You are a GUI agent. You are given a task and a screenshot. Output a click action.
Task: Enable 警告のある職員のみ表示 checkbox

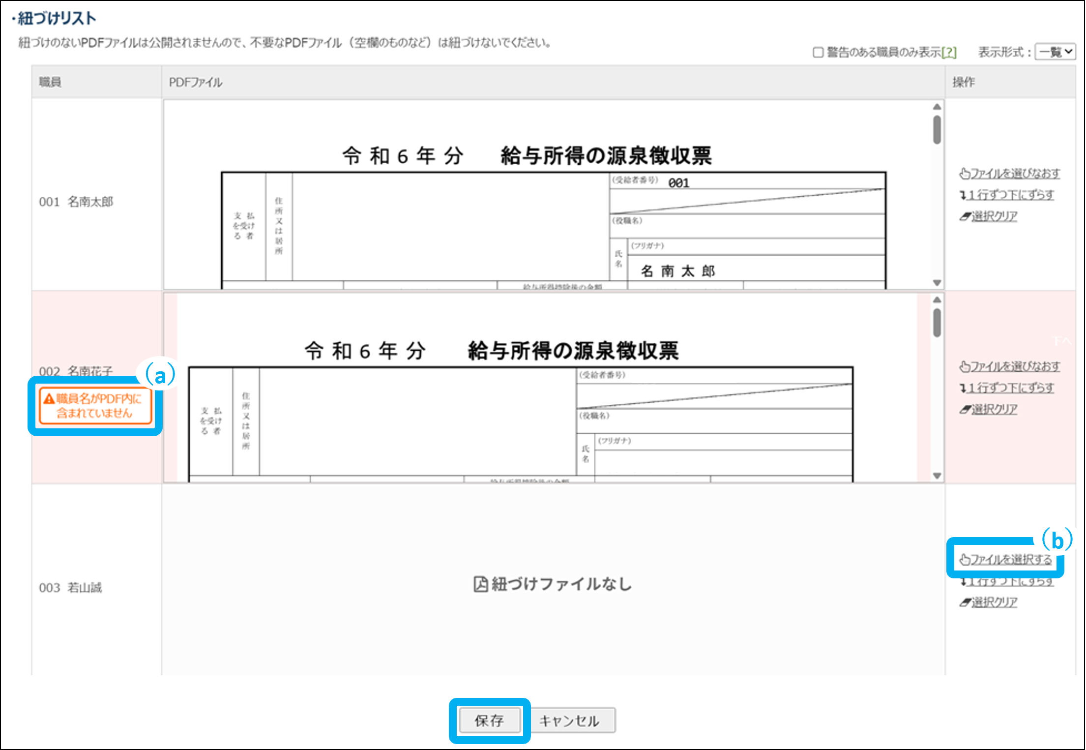(x=818, y=53)
